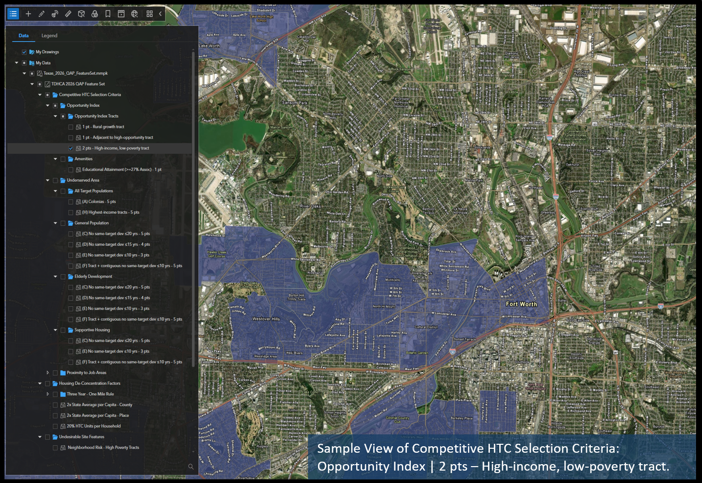This screenshot has width=702, height=483.
Task: Open the basemap gallery grid icon
Action: tap(150, 13)
